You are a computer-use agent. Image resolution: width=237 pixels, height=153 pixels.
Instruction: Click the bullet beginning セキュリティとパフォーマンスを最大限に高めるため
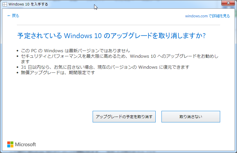(x=120, y=59)
